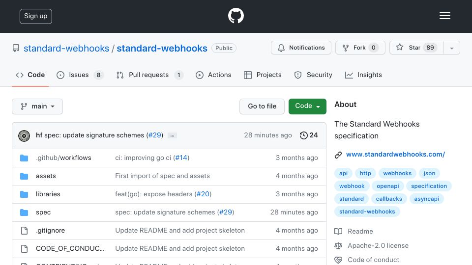
Task: Click the file icon for .gitignore
Action: (24, 231)
